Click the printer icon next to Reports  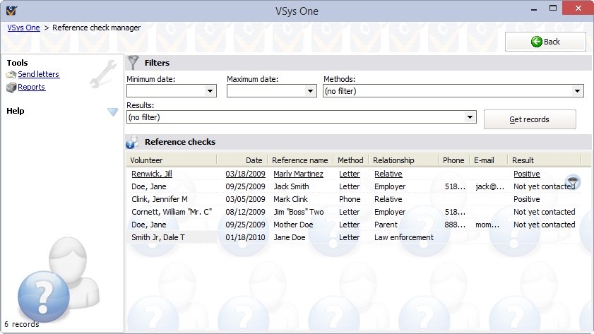(11, 88)
